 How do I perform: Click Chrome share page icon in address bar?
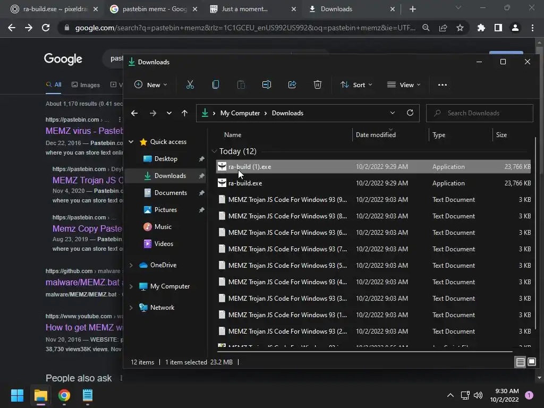pyautogui.click(x=443, y=28)
